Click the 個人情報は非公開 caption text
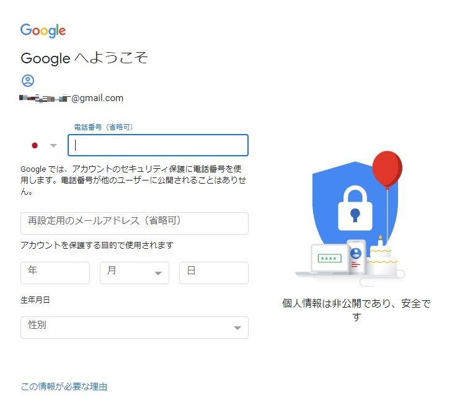The width and height of the screenshot is (452, 402). point(357,310)
